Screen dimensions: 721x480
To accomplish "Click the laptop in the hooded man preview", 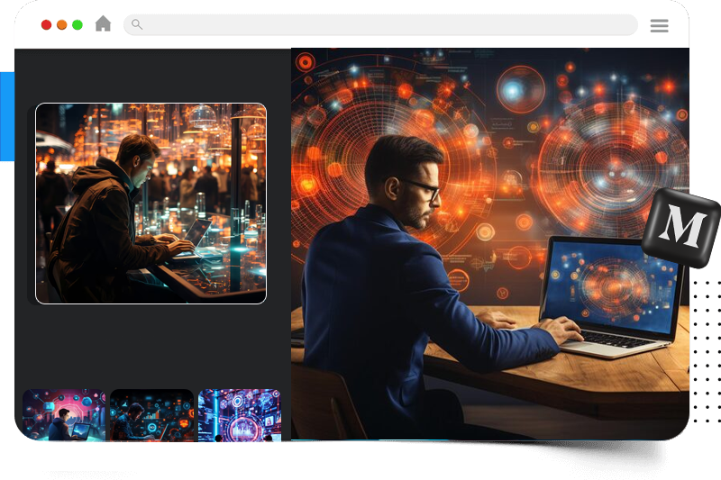I will click(x=196, y=236).
